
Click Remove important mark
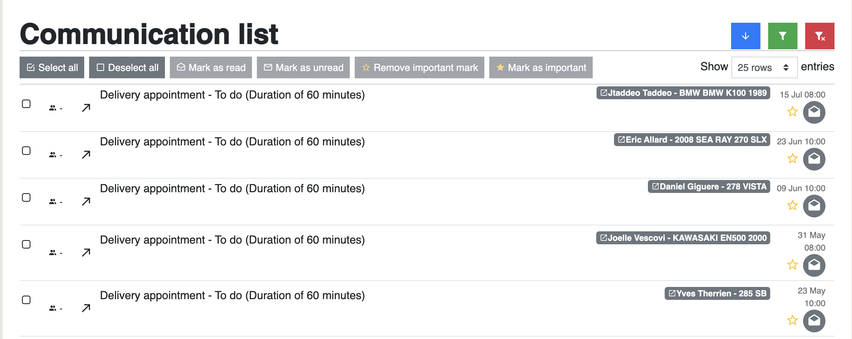click(419, 67)
